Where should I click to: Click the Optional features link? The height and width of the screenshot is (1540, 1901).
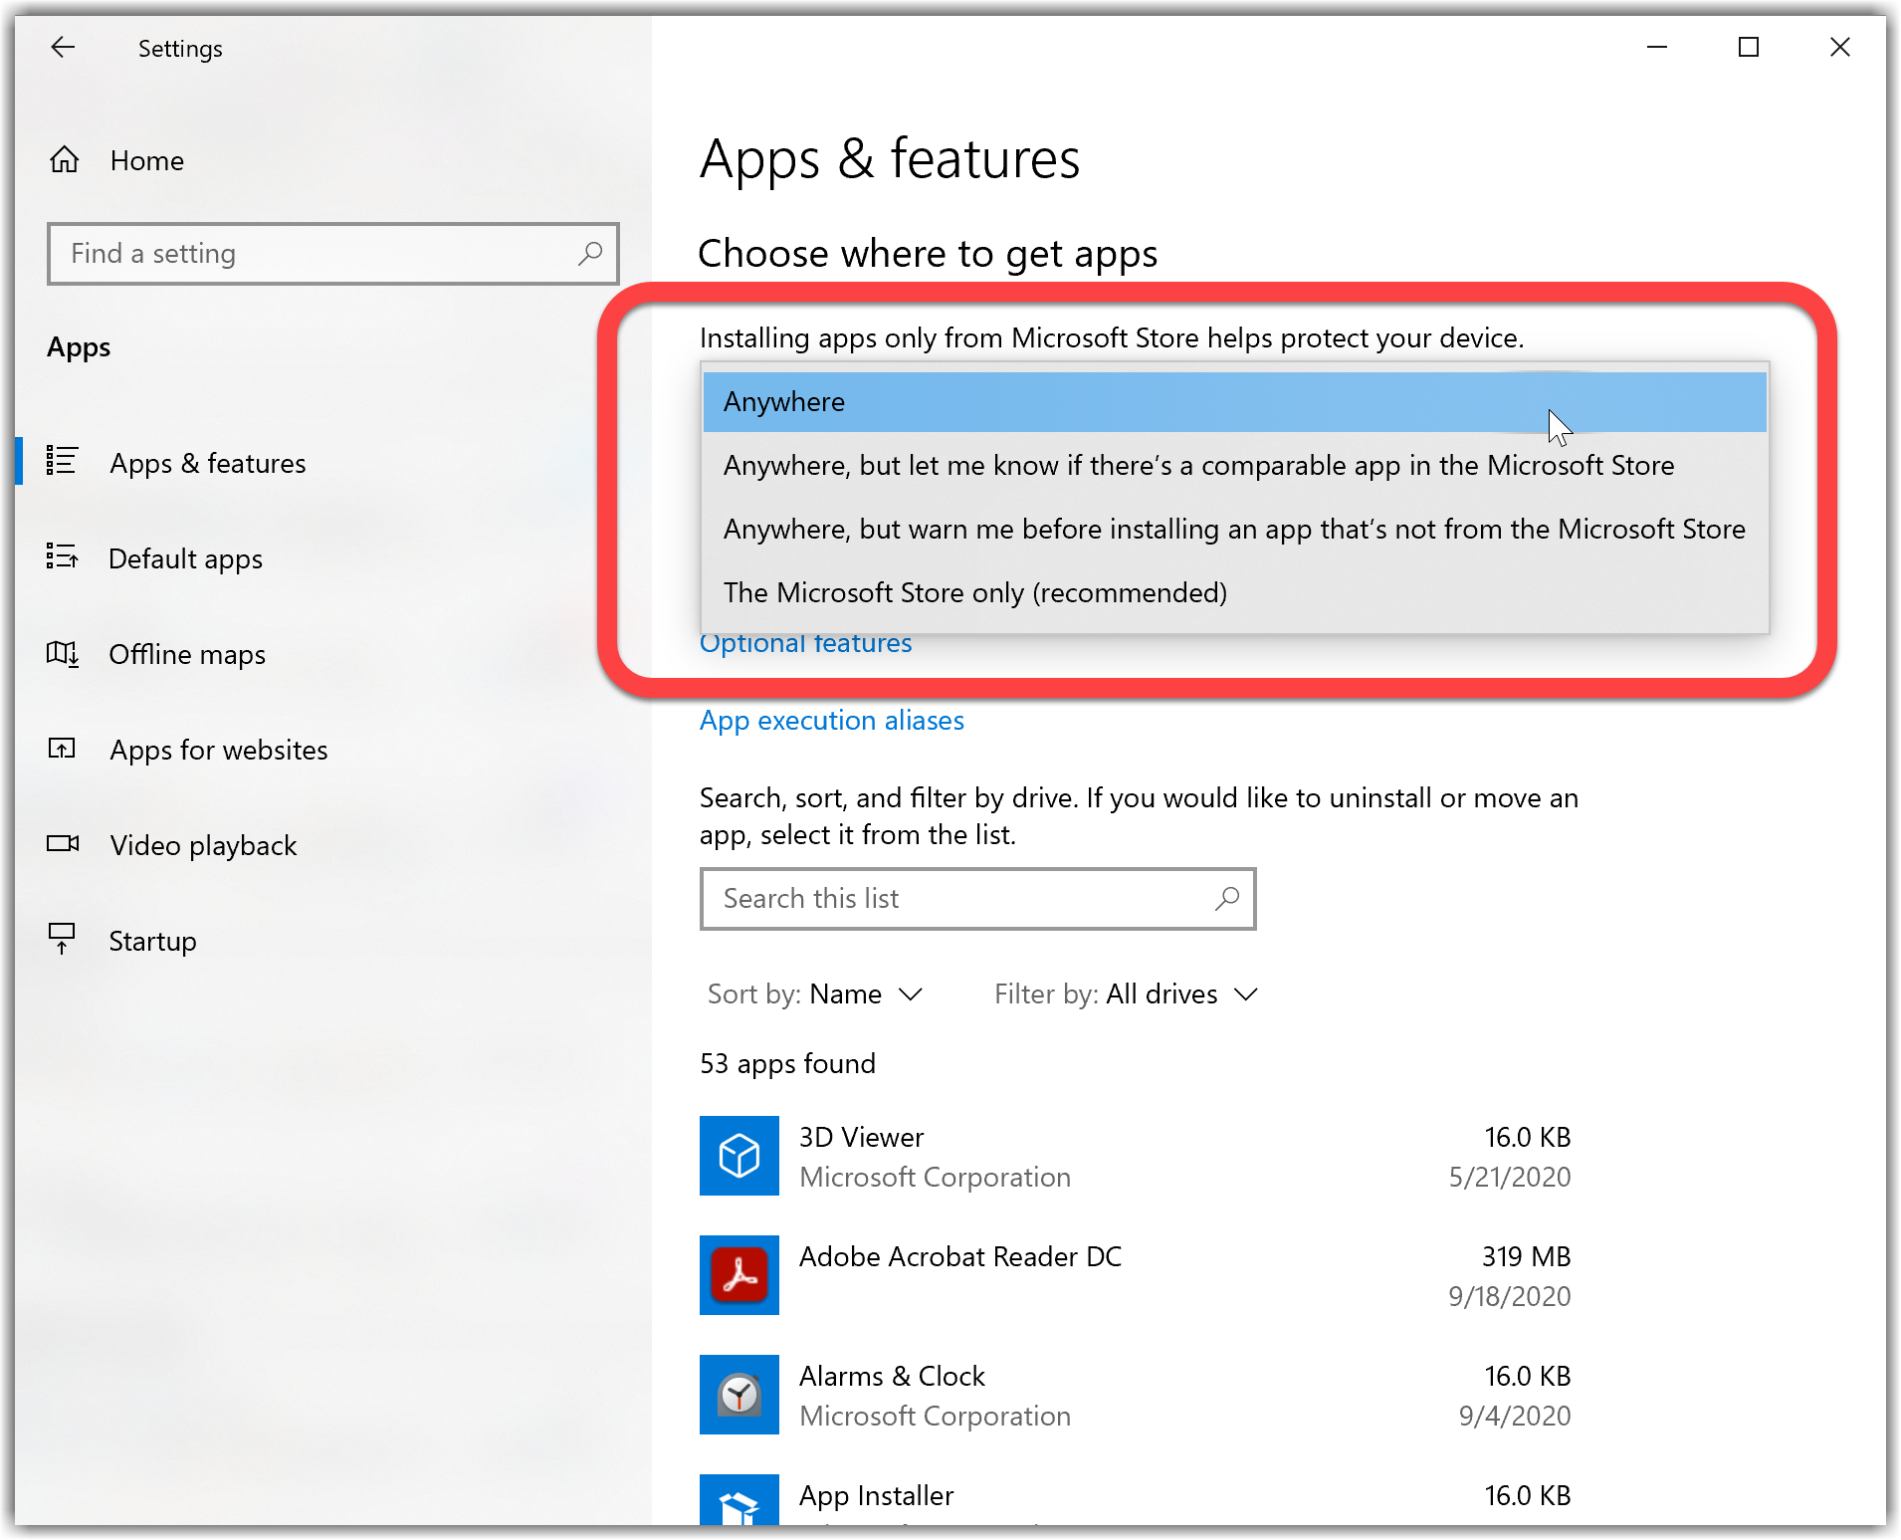pyautogui.click(x=804, y=643)
